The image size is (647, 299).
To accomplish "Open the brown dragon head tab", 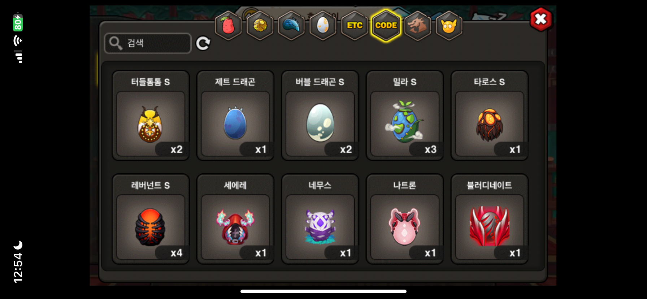I will click(418, 26).
